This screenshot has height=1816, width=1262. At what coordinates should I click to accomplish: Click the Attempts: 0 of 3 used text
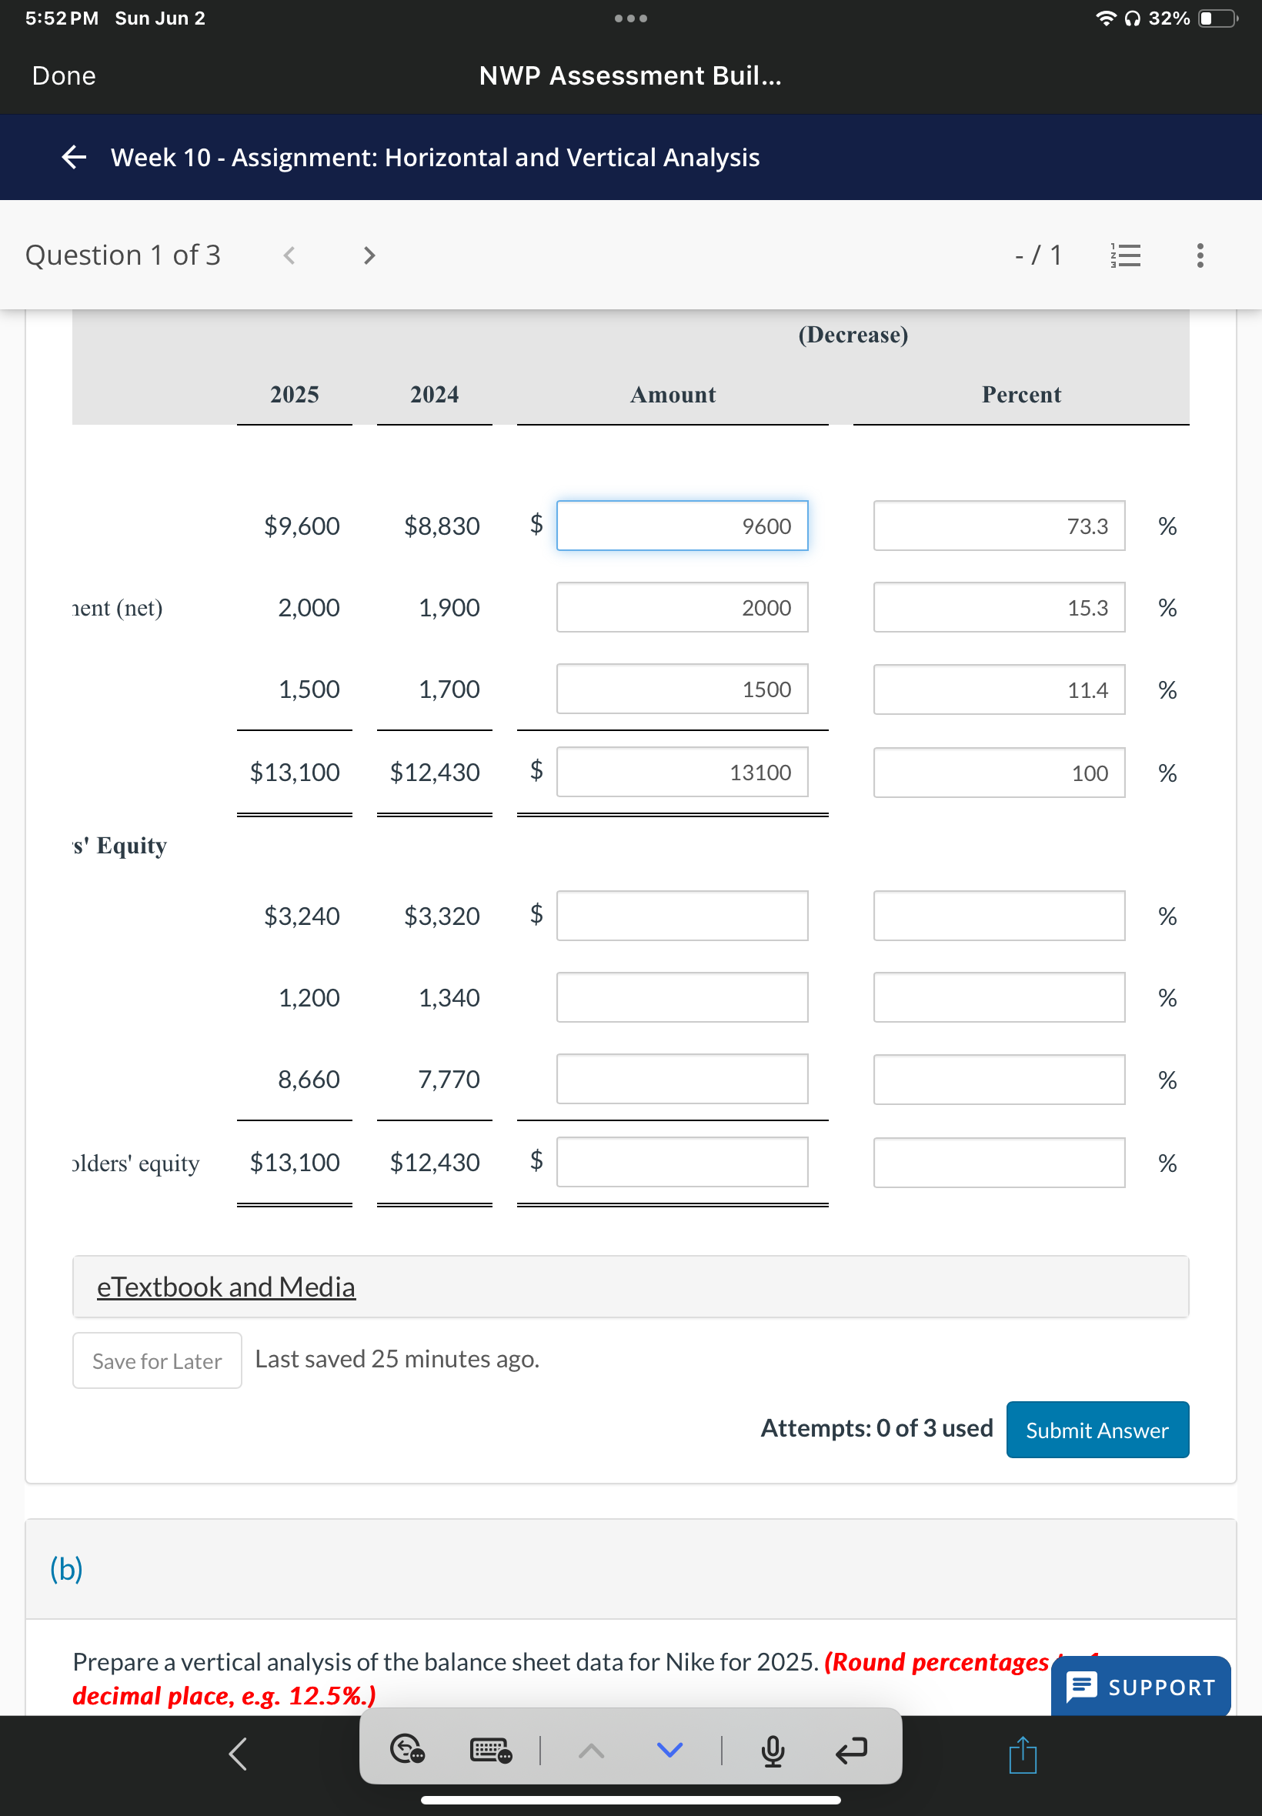[x=876, y=1428]
